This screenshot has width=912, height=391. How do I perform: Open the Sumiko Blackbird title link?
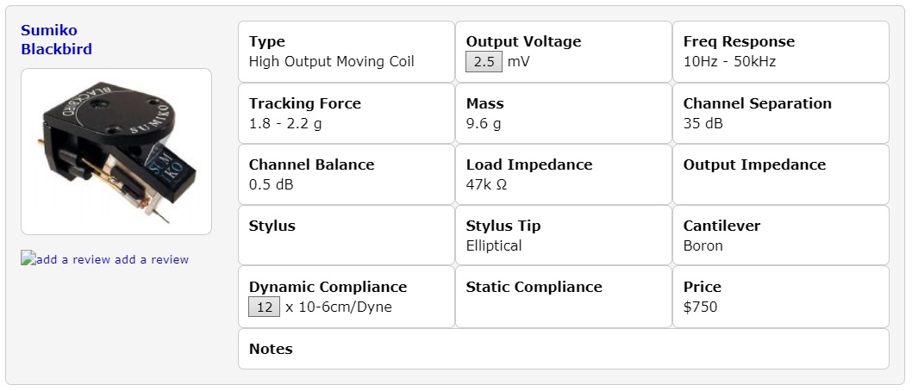pyautogui.click(x=56, y=40)
